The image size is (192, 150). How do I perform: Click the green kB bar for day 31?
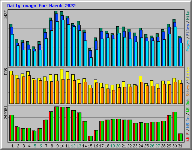pyautogui.click(x=181, y=137)
